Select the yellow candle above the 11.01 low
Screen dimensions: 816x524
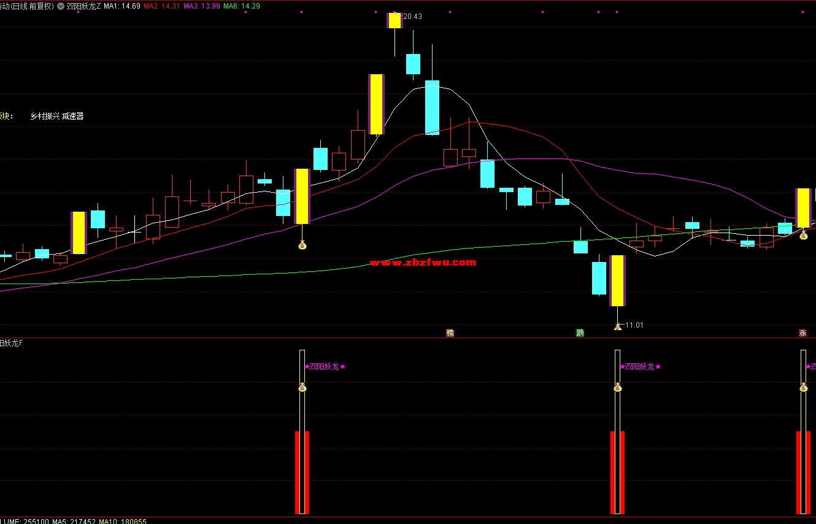click(617, 280)
